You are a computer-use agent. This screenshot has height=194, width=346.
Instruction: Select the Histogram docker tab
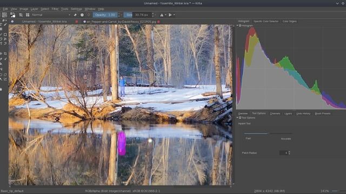click(x=244, y=21)
